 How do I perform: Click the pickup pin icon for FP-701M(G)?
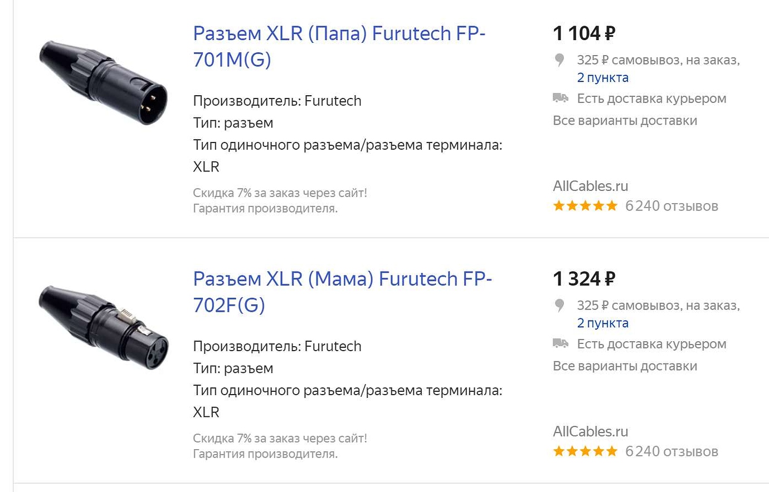[559, 60]
